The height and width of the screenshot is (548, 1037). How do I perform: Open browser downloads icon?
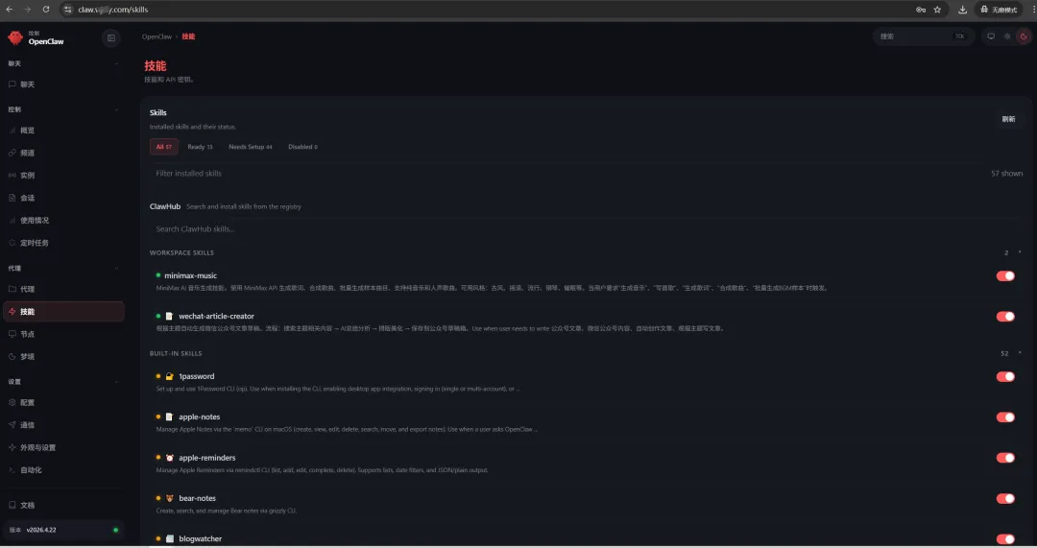click(x=962, y=10)
